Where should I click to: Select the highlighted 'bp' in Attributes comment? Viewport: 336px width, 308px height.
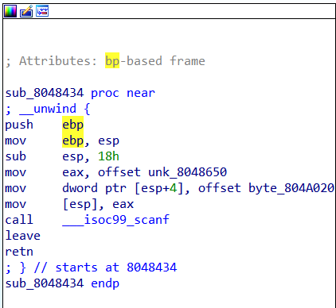pos(112,61)
